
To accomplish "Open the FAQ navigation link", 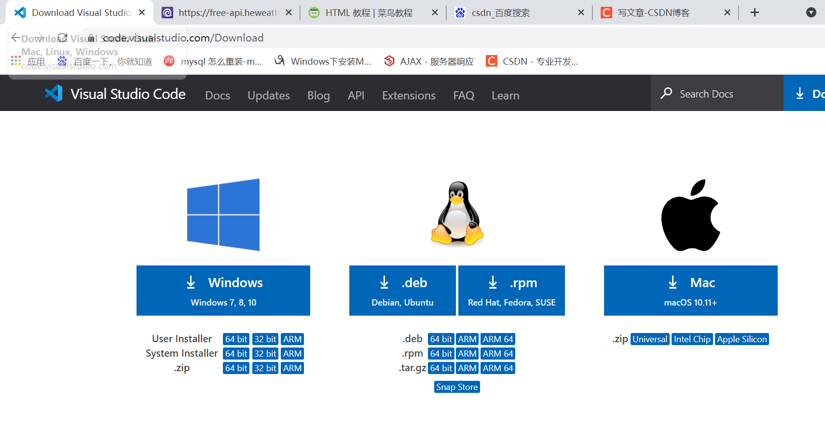I will point(464,96).
